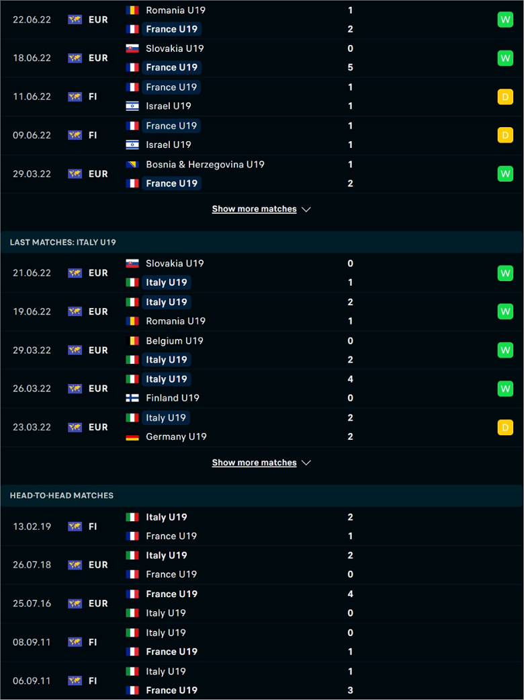524x700 pixels.
Task: Click the Germany flag on 23.03.22 match
Action: [132, 437]
